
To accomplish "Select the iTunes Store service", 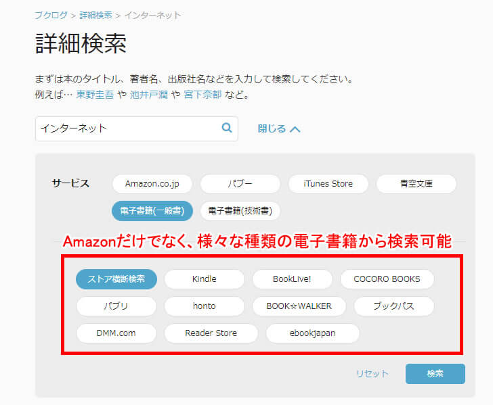I will (x=328, y=184).
